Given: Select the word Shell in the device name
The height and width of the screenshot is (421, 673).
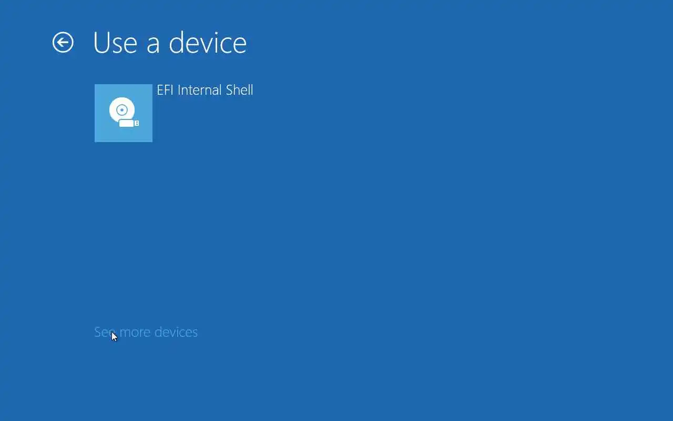Looking at the screenshot, I should click(240, 90).
